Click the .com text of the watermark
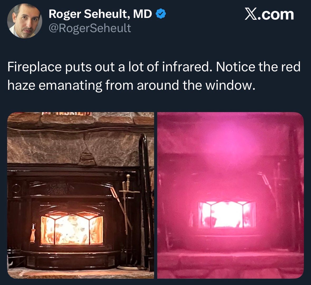The width and height of the screenshot is (311, 285). [x=276, y=14]
